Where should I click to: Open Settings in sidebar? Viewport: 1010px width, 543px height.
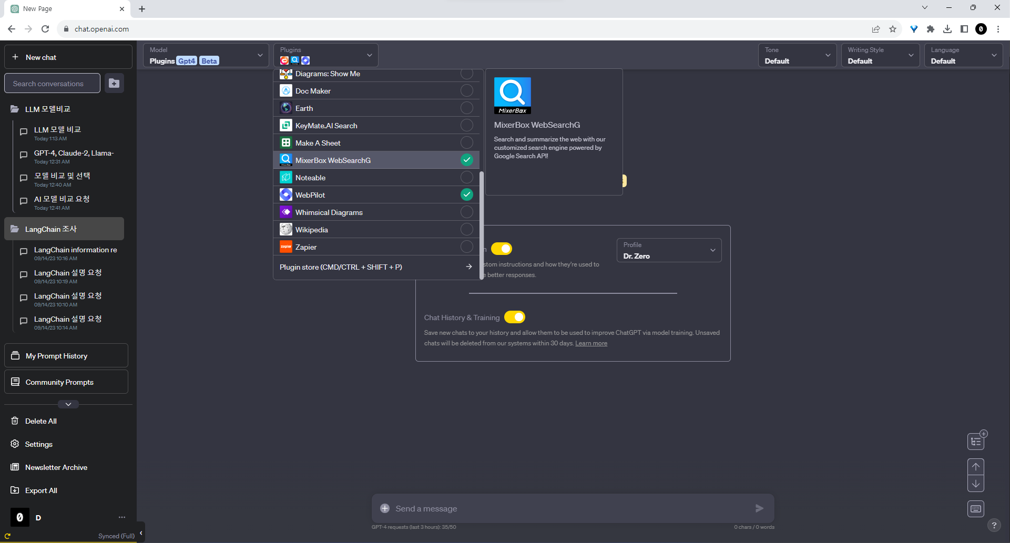pyautogui.click(x=39, y=444)
